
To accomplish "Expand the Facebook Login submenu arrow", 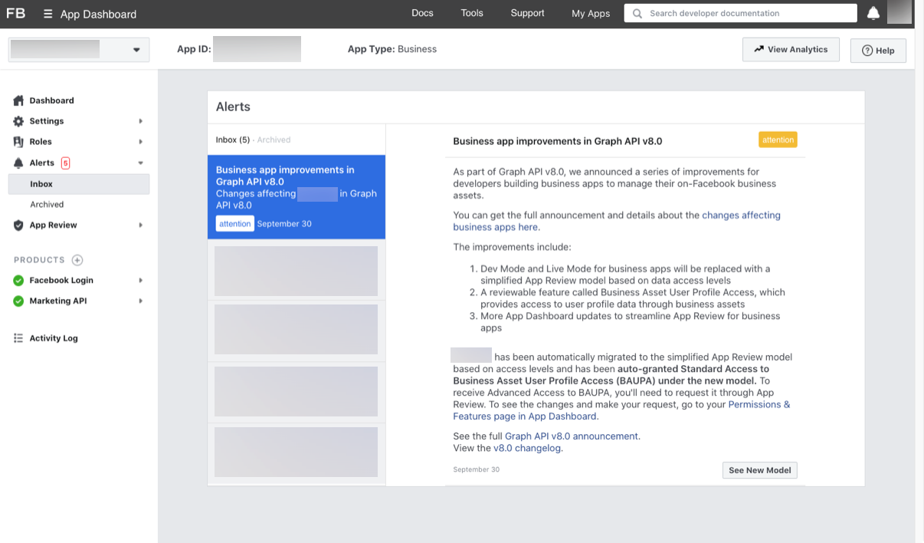I will click(141, 281).
